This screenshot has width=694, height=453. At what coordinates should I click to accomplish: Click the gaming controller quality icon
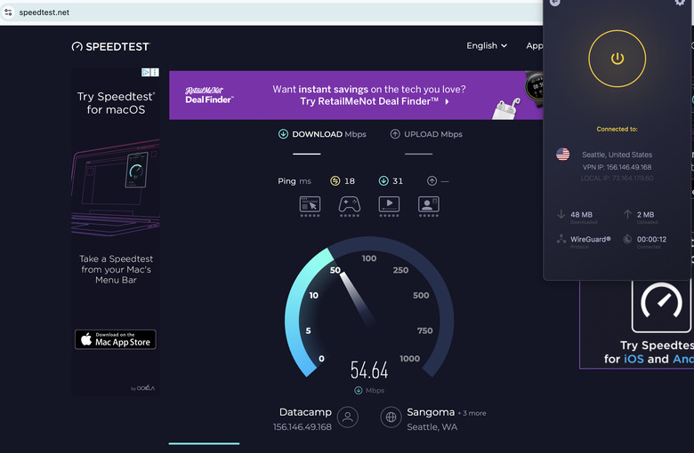tap(349, 206)
